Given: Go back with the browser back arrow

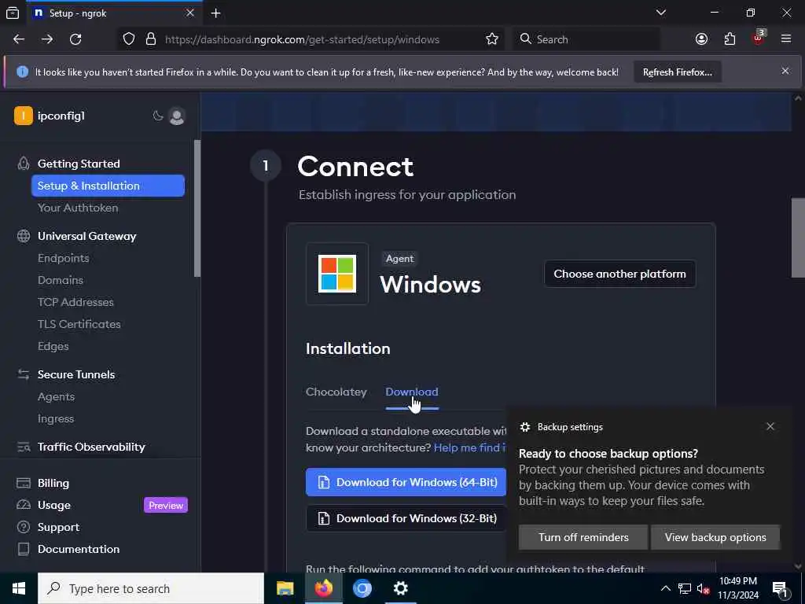Looking at the screenshot, I should (19, 39).
